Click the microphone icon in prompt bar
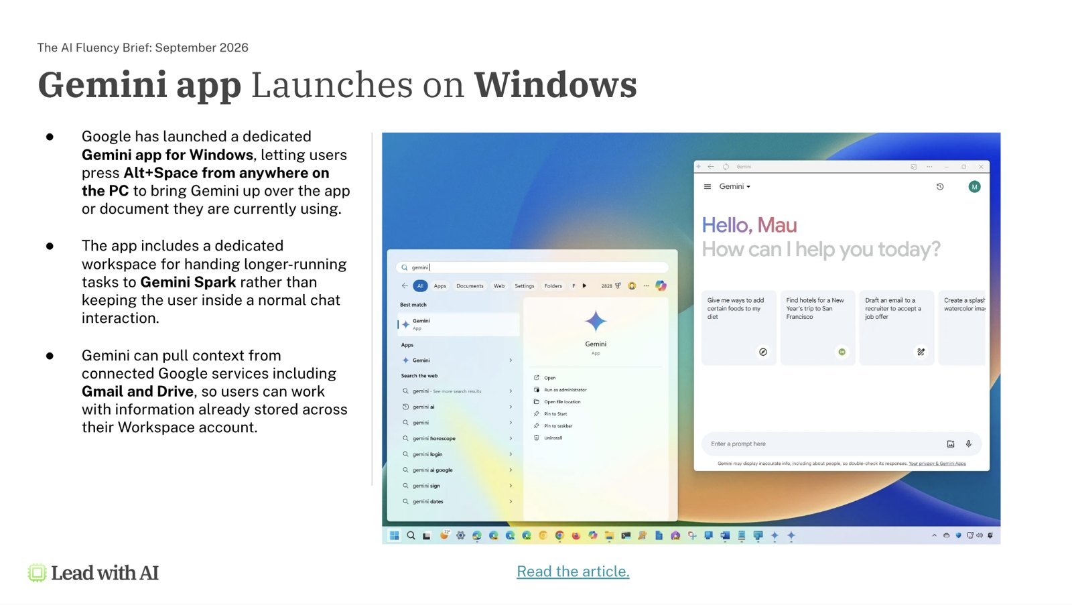 968,444
